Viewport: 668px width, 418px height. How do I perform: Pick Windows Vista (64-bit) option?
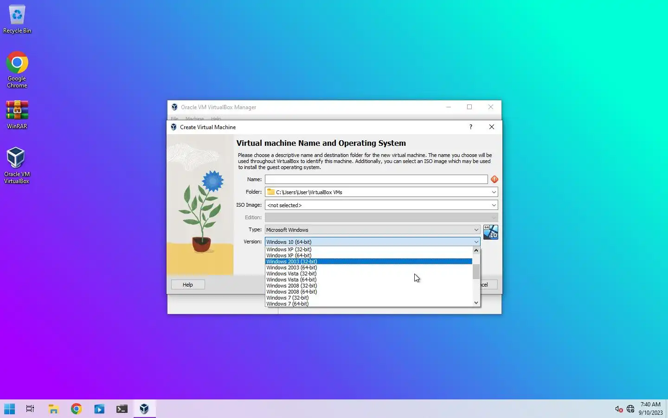(x=369, y=280)
